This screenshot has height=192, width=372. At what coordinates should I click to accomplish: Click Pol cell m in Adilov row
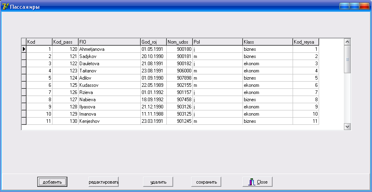point(218,78)
